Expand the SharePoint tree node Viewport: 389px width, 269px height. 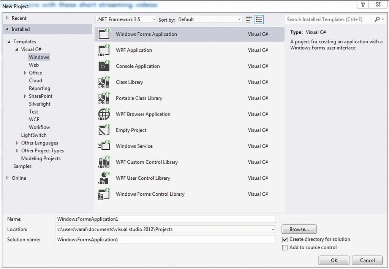tap(25, 96)
